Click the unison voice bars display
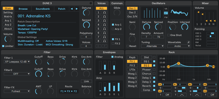Image resolution: width=219 pixels, height=99 pixels. coord(152,13)
